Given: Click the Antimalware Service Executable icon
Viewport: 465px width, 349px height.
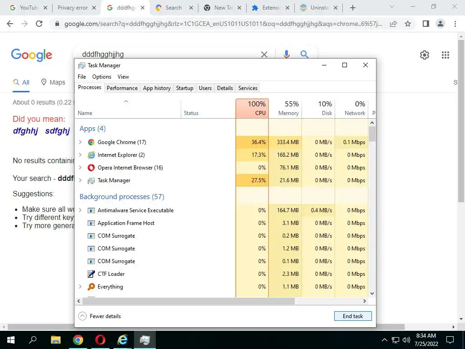Looking at the screenshot, I should 91,210.
